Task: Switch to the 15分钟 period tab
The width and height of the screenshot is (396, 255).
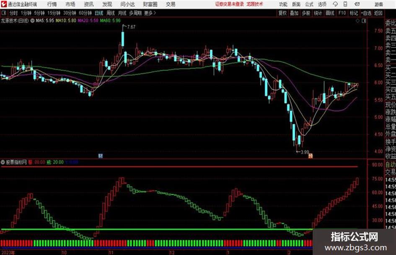Action: [x=54, y=13]
